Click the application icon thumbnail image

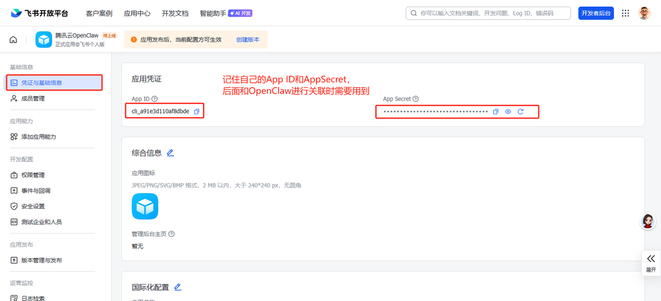[x=145, y=206]
